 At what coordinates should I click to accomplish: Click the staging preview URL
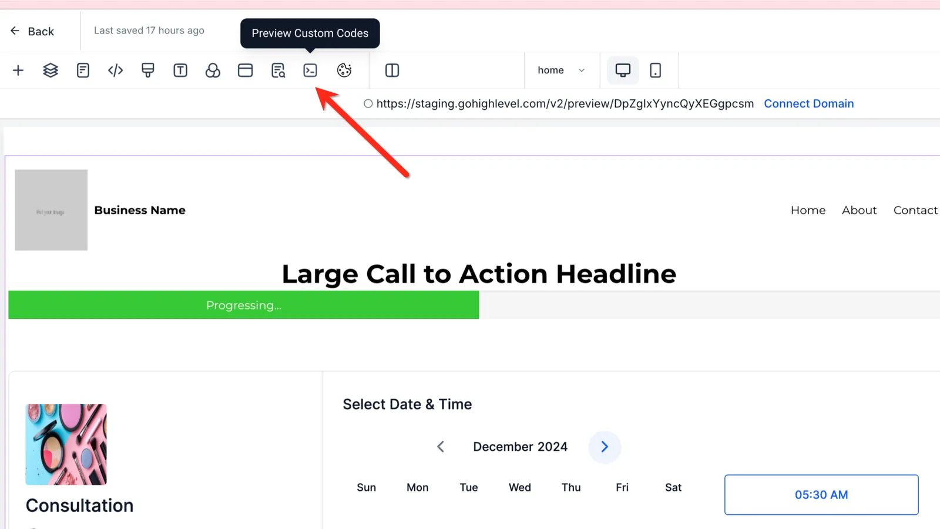tap(565, 104)
